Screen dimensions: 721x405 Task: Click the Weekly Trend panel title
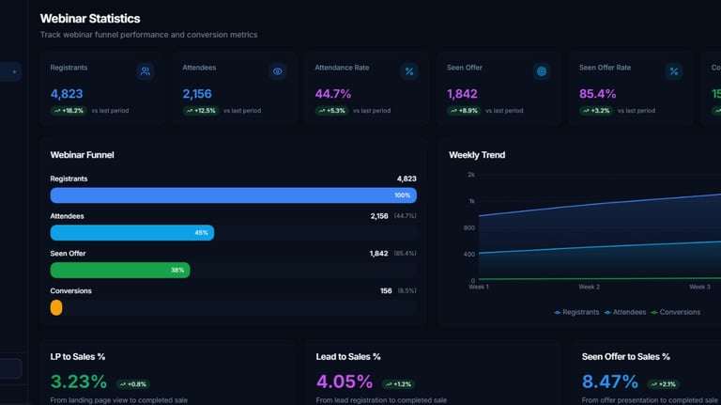[x=477, y=155]
